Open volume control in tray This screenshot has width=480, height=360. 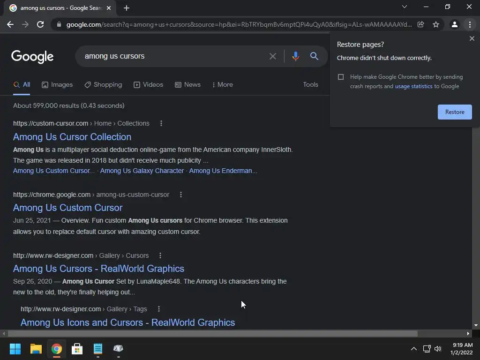pyautogui.click(x=438, y=349)
